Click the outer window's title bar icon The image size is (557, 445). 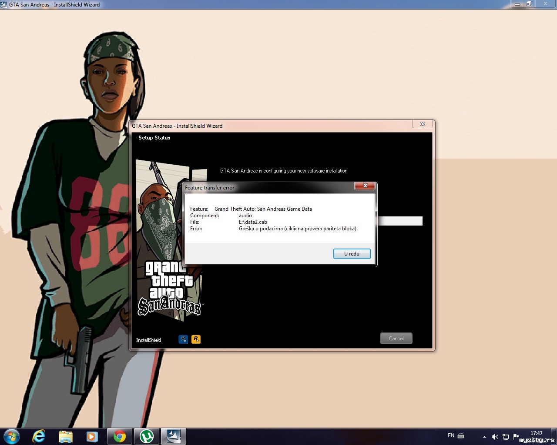[x=4, y=4]
